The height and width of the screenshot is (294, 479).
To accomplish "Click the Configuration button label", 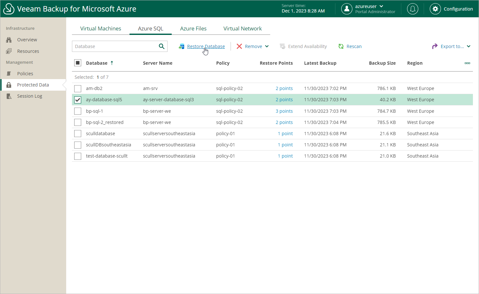I will (458, 9).
